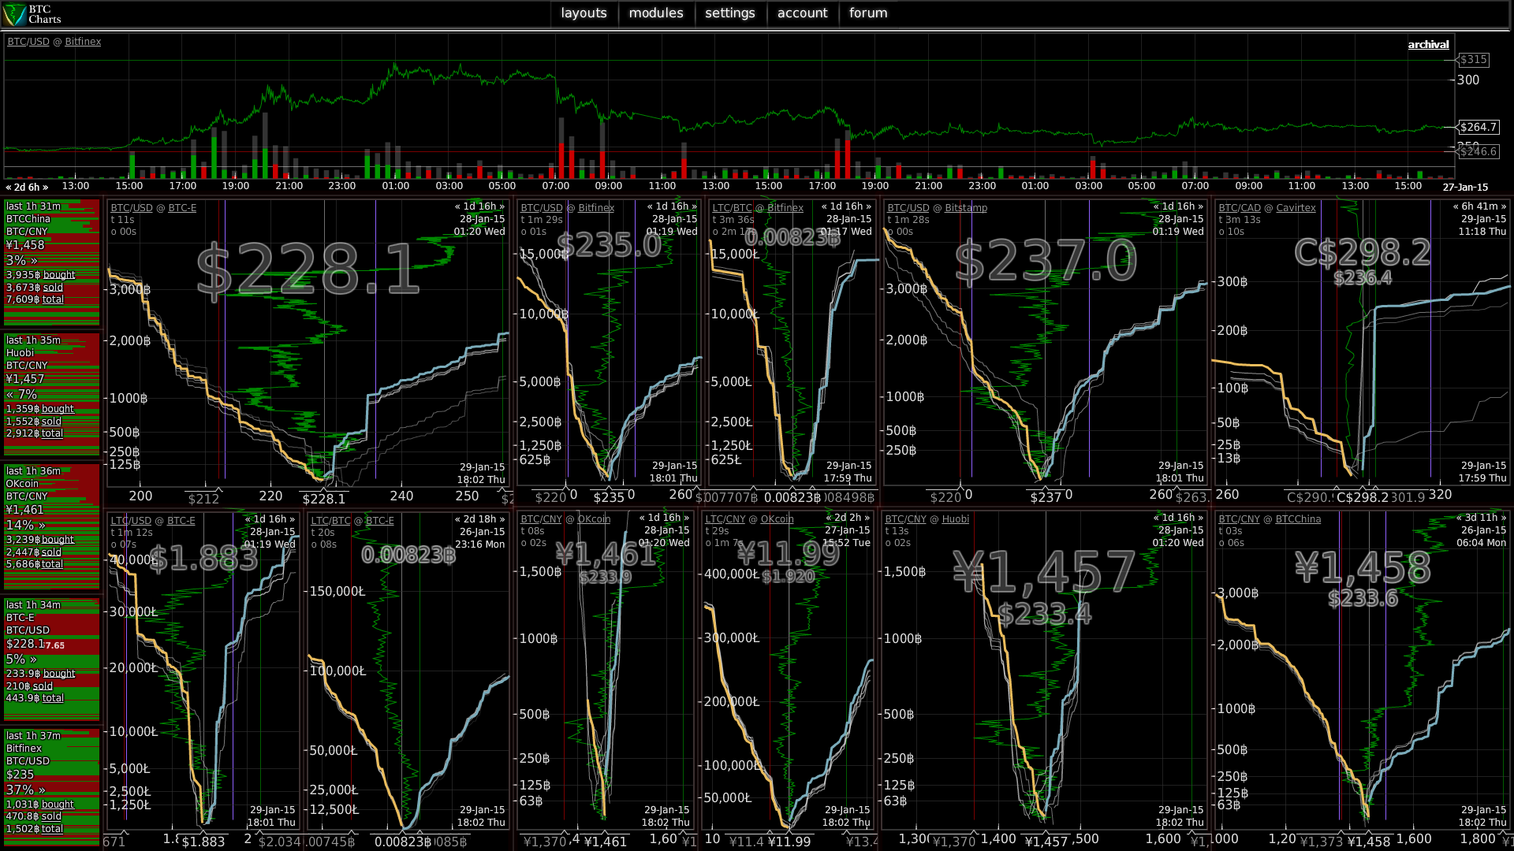Image resolution: width=1514 pixels, height=851 pixels.
Task: Expand the BTCChina 3% » indicator
Action: coord(21,260)
